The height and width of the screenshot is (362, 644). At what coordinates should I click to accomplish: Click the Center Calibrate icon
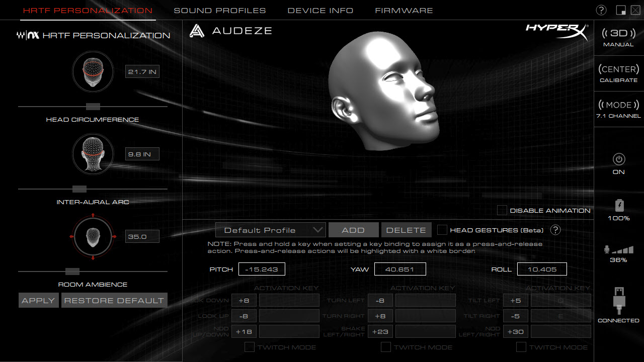point(619,69)
